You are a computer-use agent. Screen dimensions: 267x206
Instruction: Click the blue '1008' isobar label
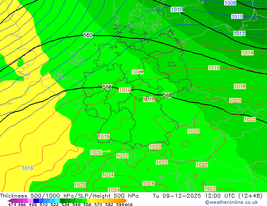click(x=230, y=3)
